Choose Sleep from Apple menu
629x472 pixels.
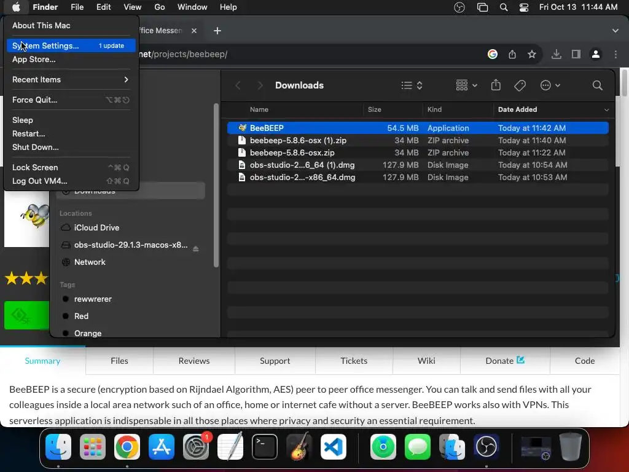[x=71, y=120]
